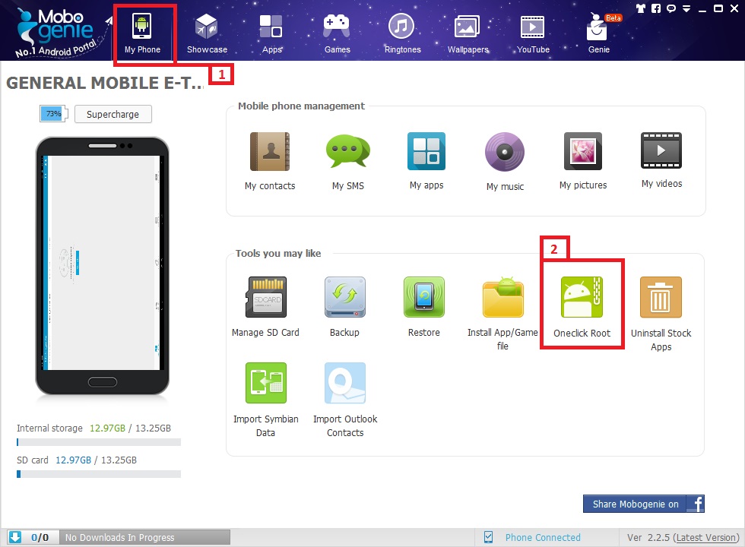Open My pictures gallery
Viewport: 745px width, 547px height.
pos(583,153)
